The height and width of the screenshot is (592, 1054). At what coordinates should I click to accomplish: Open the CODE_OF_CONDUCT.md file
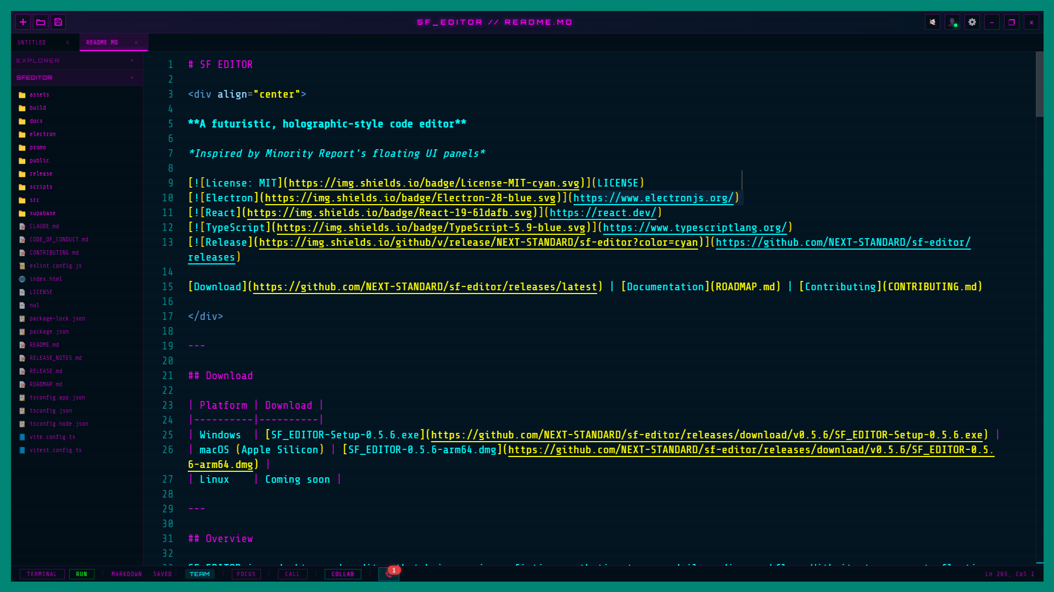point(77,239)
